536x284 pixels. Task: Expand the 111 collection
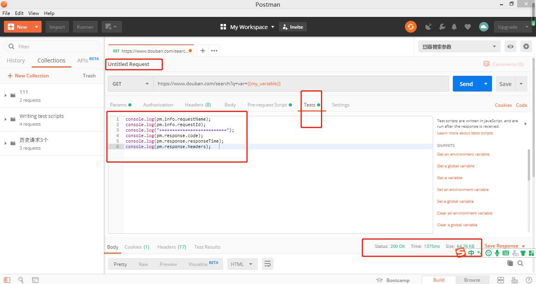[x=5, y=95]
